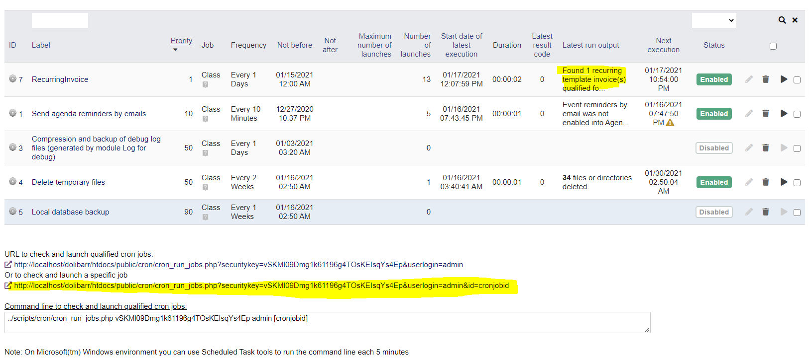
Task: Sort the list by Priority column
Action: tap(181, 41)
